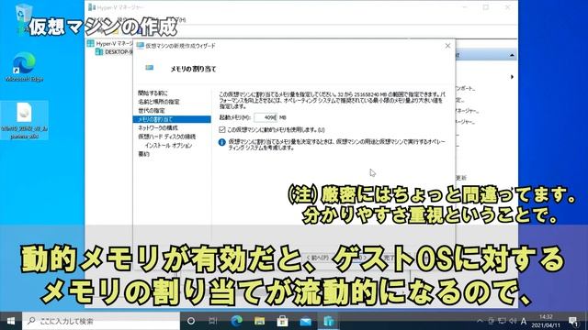Click the IME input mode indicator A
The width and height of the screenshot is (588, 330).
(x=524, y=321)
